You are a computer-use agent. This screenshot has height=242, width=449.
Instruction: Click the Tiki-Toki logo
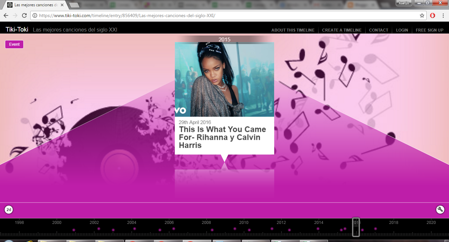coord(17,30)
